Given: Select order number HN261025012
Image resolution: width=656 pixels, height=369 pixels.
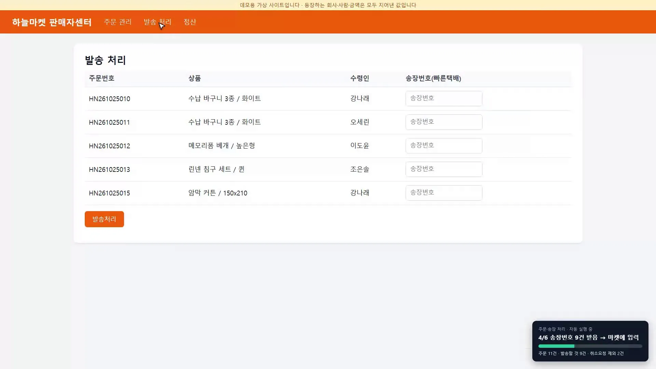Looking at the screenshot, I should (x=109, y=146).
